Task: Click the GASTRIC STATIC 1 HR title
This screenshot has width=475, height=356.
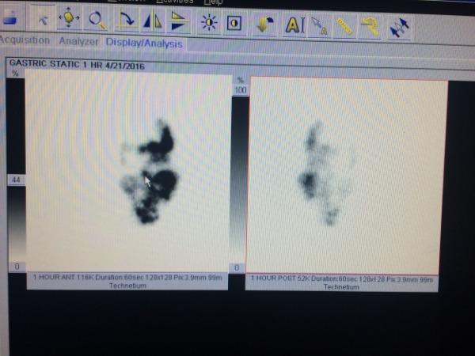Action: 77,64
